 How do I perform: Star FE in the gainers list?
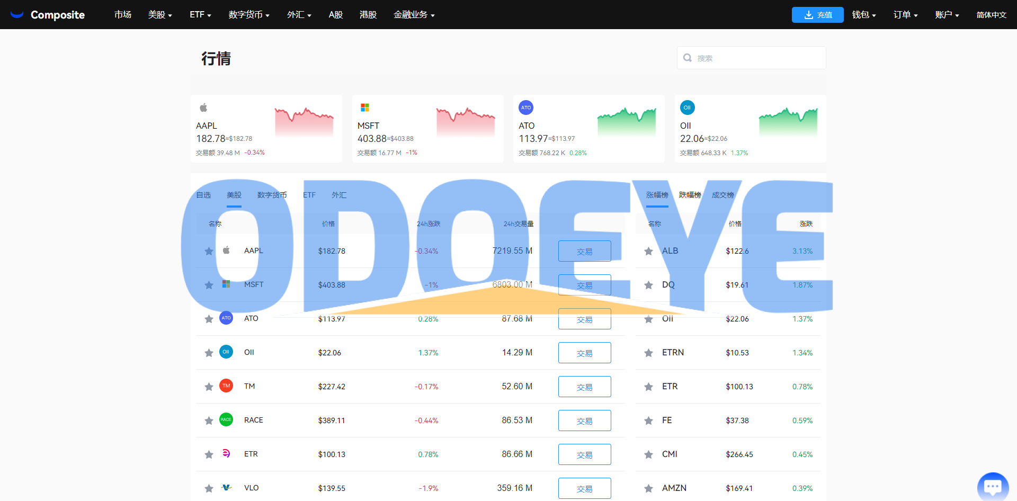tap(648, 421)
